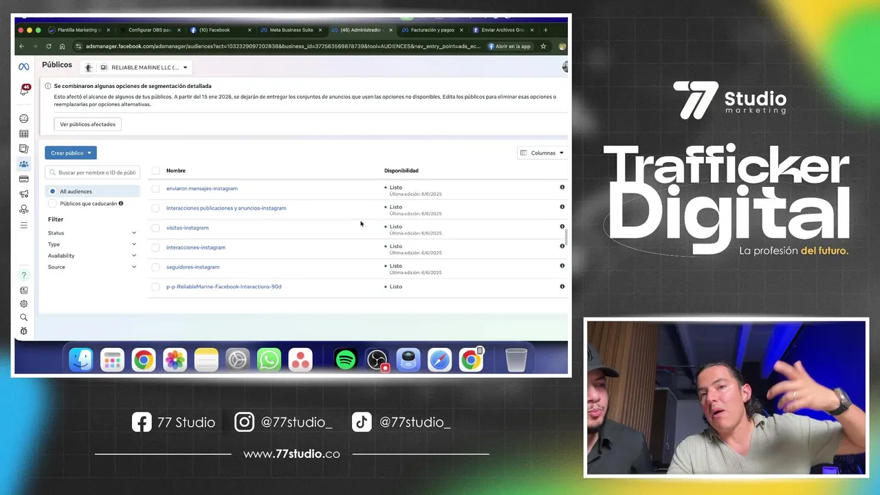
Task: Expand the Status filter
Action: [x=92, y=233]
